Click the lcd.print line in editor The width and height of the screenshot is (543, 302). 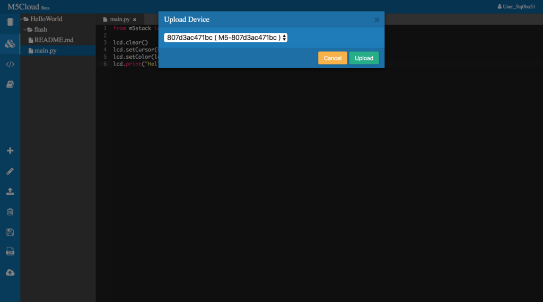pyautogui.click(x=135, y=65)
